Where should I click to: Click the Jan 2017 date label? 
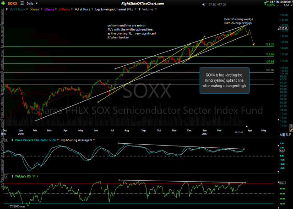(205, 132)
